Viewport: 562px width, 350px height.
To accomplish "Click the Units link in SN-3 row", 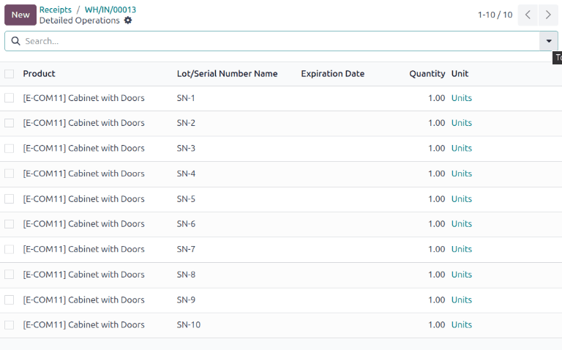I will coord(462,148).
